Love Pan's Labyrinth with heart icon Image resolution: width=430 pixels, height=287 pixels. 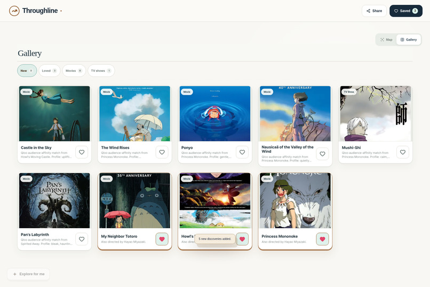pos(82,239)
